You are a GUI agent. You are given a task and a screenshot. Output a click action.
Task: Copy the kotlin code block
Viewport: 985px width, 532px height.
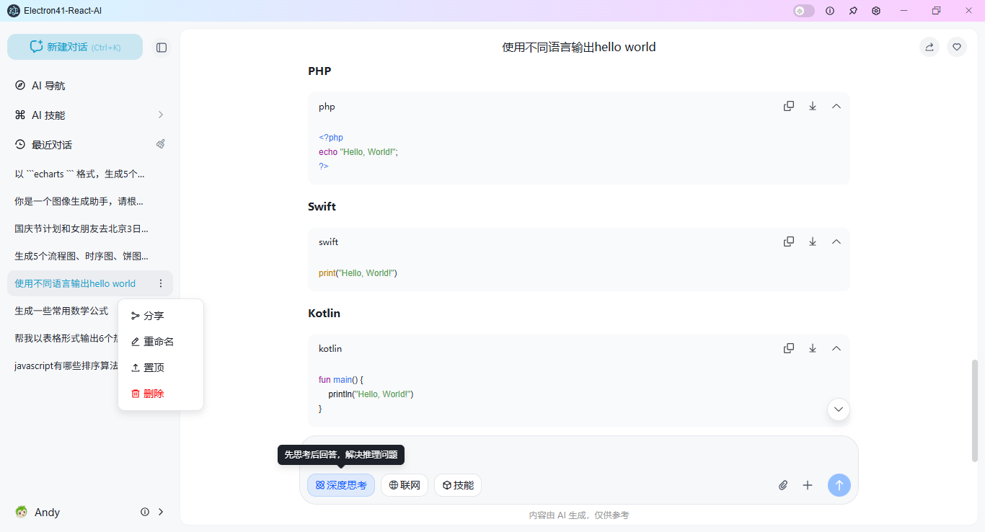click(789, 348)
